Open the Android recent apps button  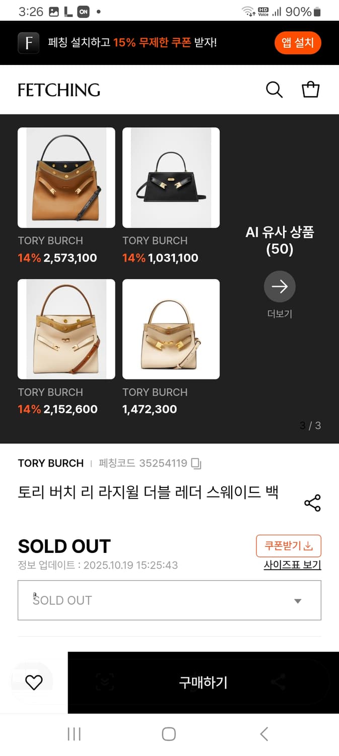pos(74,734)
